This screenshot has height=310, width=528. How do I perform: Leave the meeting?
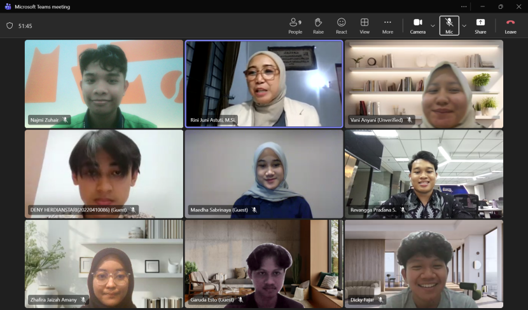coord(510,25)
